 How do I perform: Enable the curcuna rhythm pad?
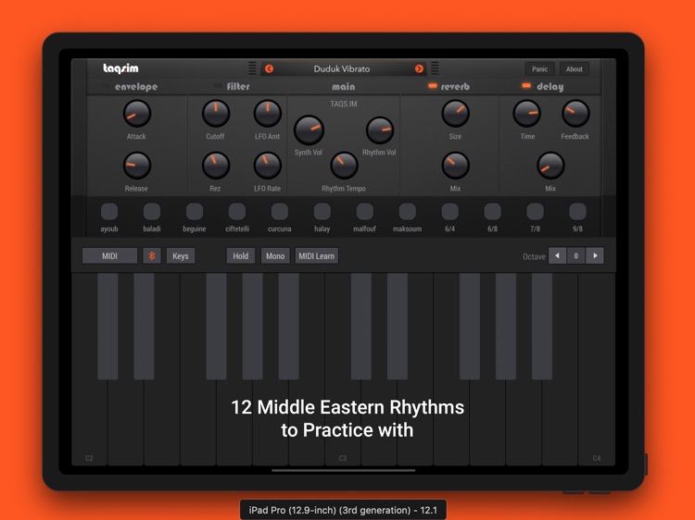[279, 212]
